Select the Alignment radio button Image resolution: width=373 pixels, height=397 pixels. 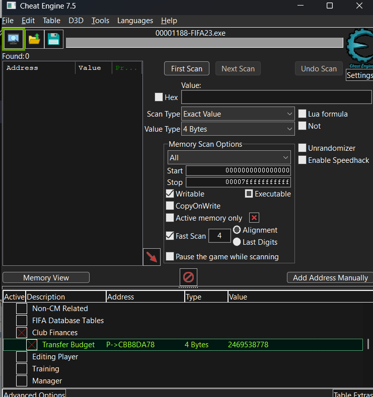click(237, 230)
